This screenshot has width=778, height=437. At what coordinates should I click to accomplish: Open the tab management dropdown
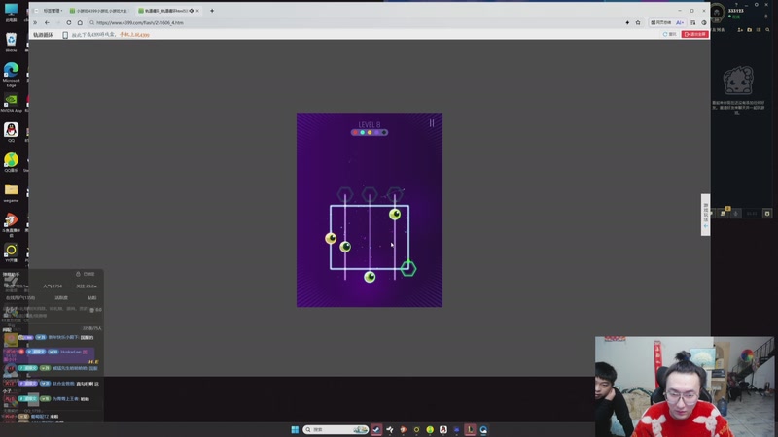(52, 11)
